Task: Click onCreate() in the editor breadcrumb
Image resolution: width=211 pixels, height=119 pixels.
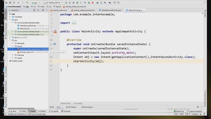Action: 78,103
